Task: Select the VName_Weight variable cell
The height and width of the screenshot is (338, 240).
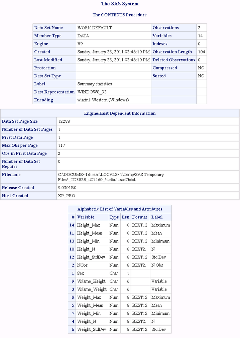Action: 92,289
